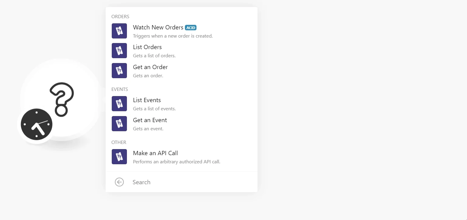The image size is (467, 220).
Task: Click the "Gets a list of events" description
Action: point(154,108)
